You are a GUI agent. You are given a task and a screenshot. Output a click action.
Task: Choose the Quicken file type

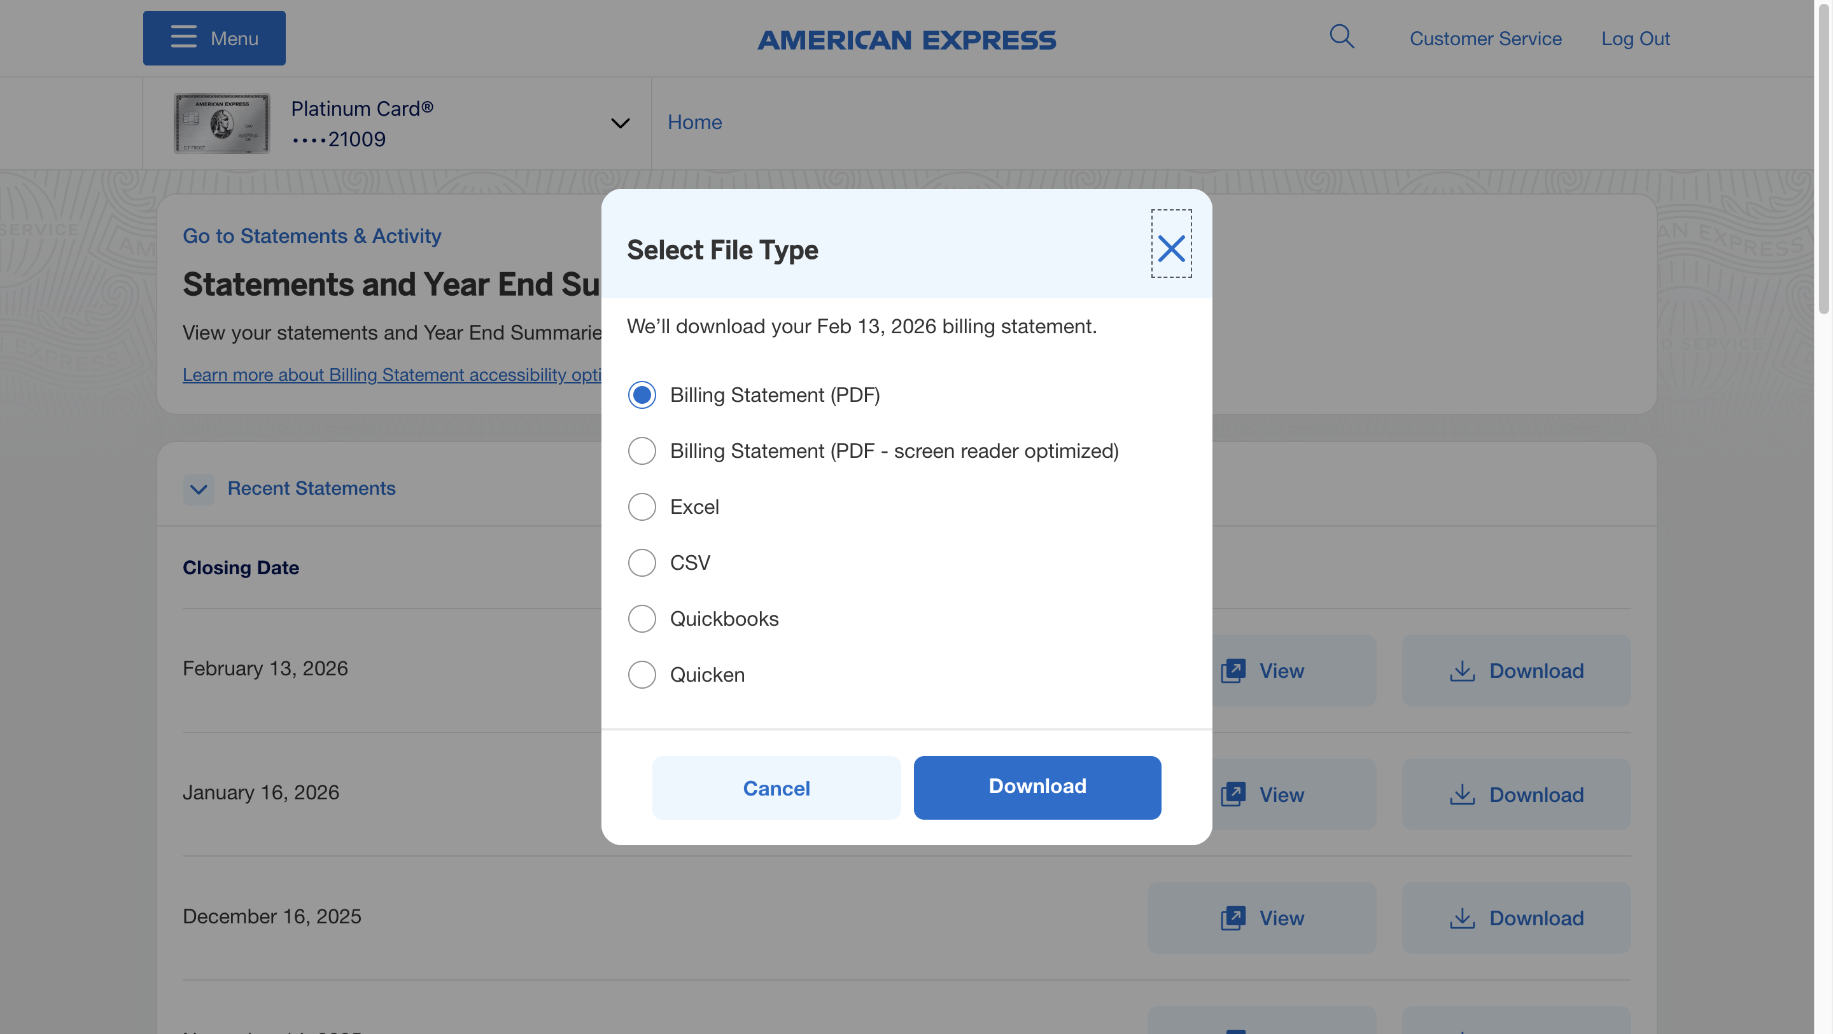point(642,674)
